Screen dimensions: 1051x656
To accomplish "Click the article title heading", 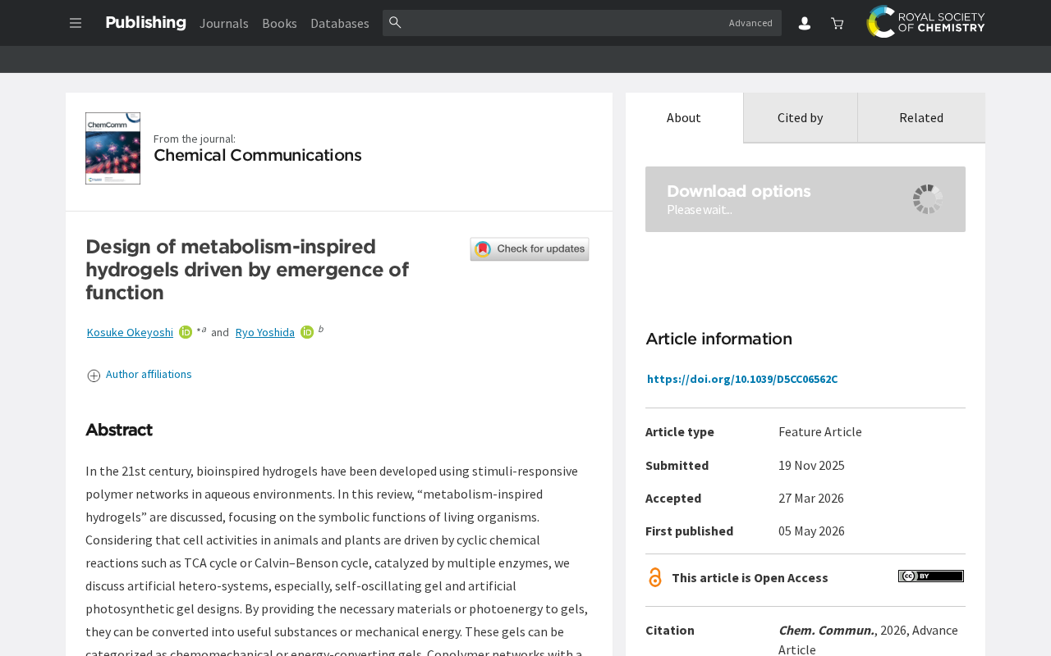I will click(247, 270).
